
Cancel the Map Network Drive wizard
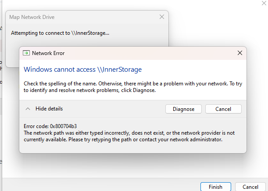point(250,187)
